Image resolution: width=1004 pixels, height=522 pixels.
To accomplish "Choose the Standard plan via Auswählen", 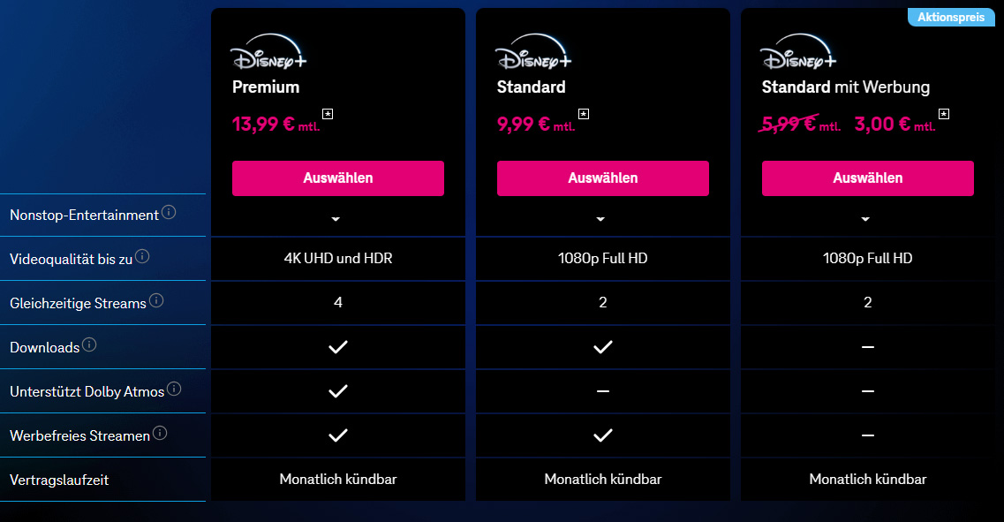I will (602, 178).
